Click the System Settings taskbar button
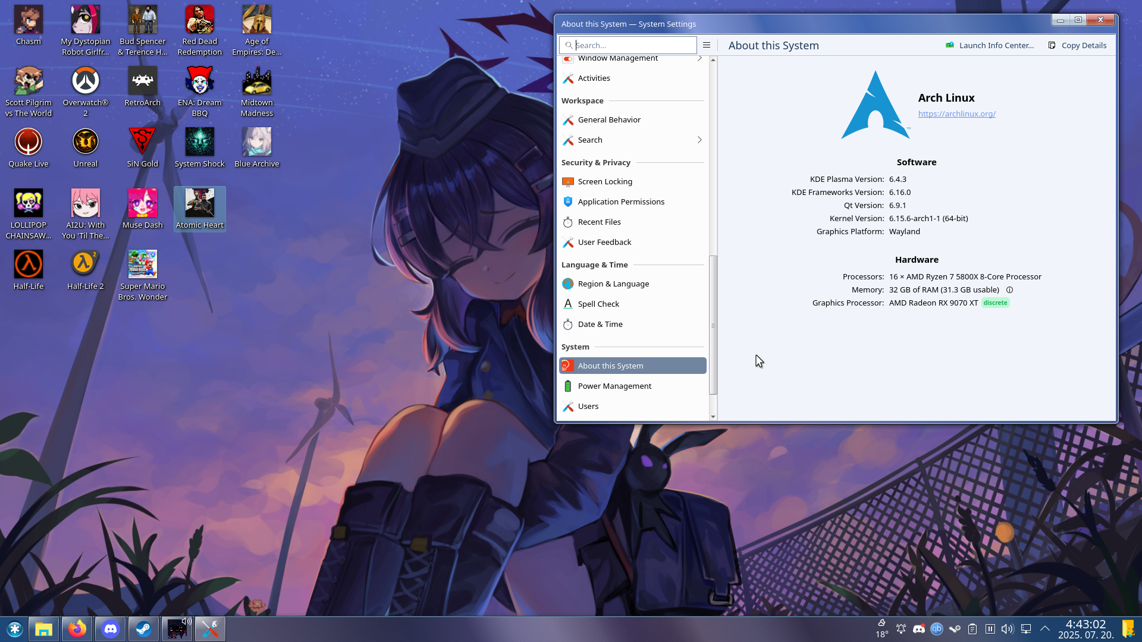This screenshot has height=642, width=1142. pos(210,629)
